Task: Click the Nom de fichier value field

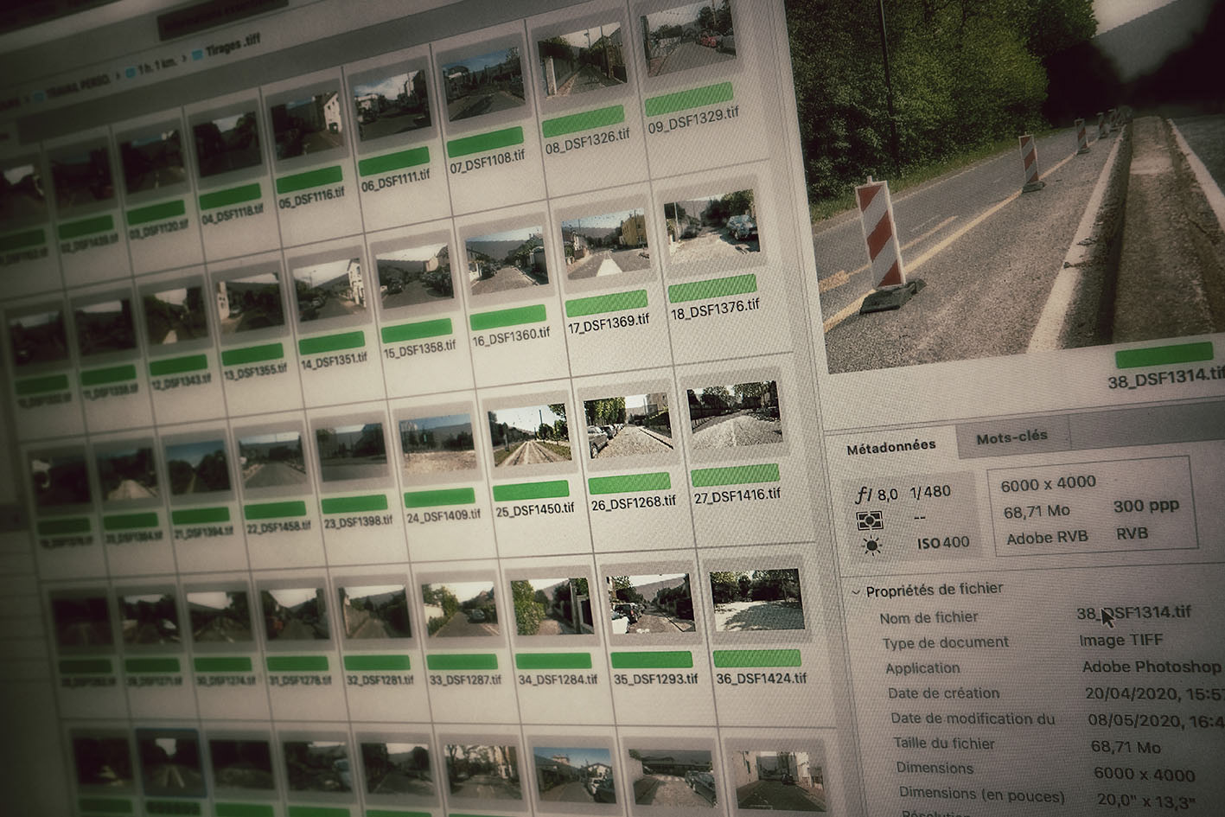Action: pos(1133,613)
